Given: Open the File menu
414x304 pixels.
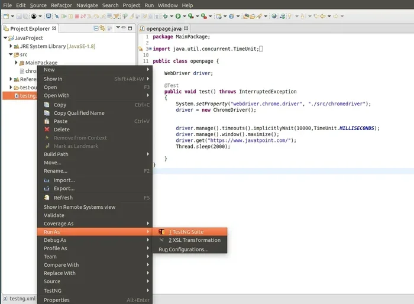Looking at the screenshot, I should pos(7,5).
